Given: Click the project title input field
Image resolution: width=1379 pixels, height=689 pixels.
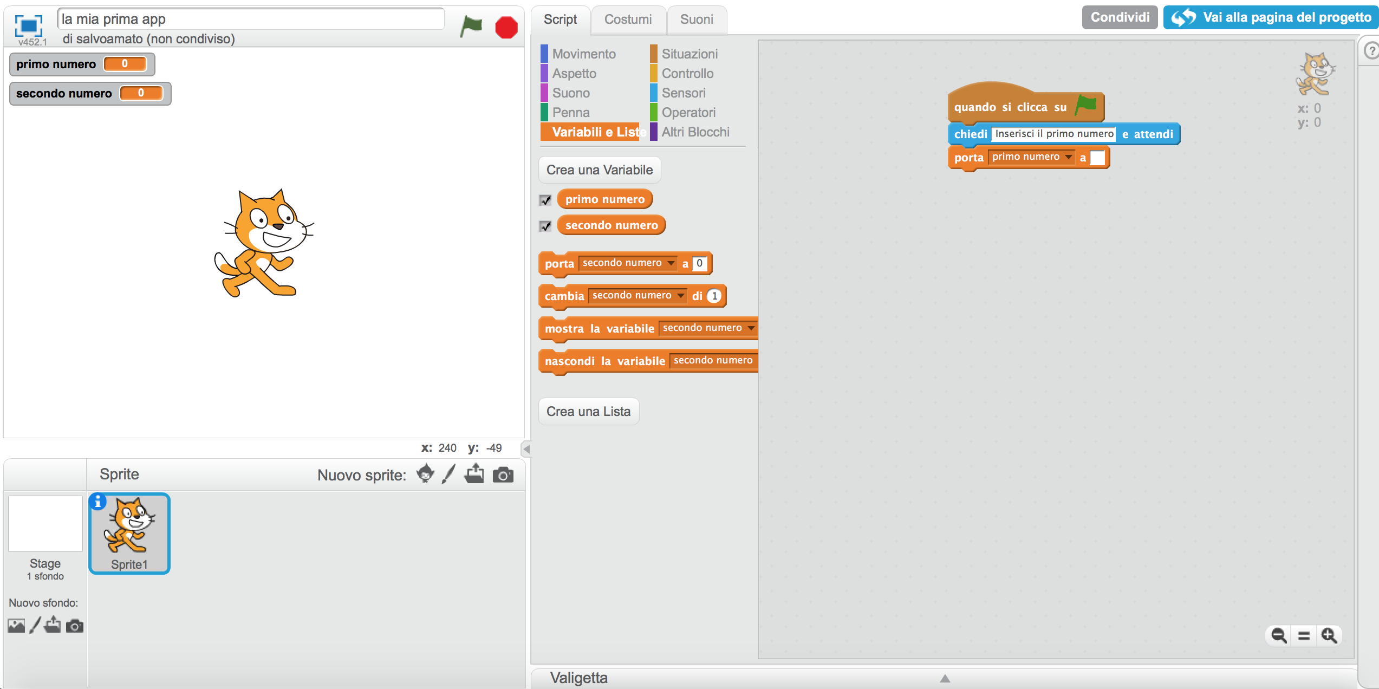Looking at the screenshot, I should click(251, 19).
